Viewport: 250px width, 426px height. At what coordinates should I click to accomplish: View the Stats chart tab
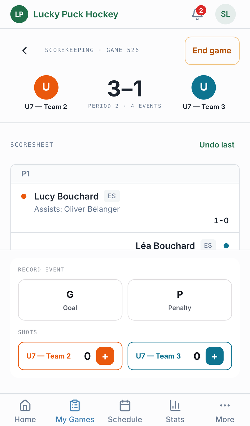click(175, 411)
